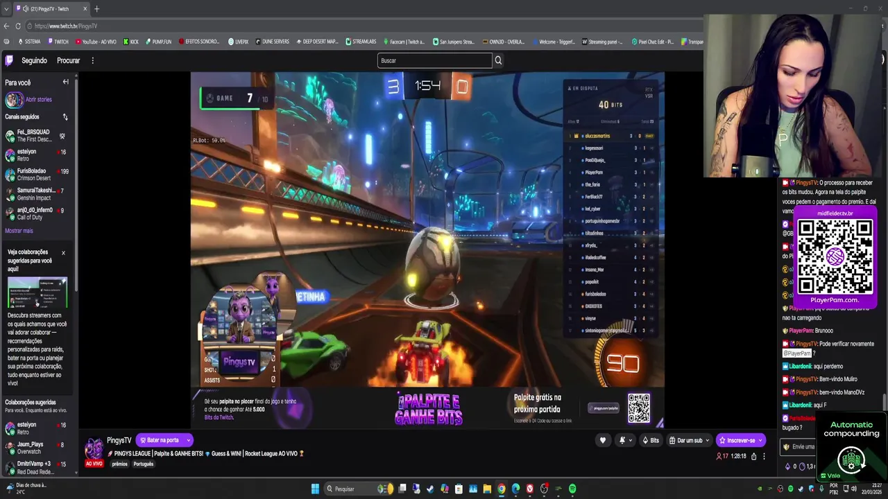Click the Inscrever-se button
This screenshot has height=499, width=888.
click(x=740, y=440)
